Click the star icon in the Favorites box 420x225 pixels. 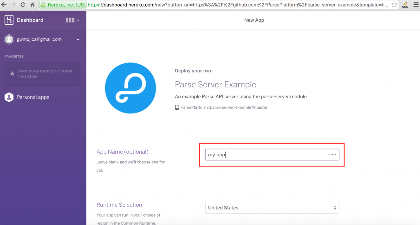click(x=12, y=73)
